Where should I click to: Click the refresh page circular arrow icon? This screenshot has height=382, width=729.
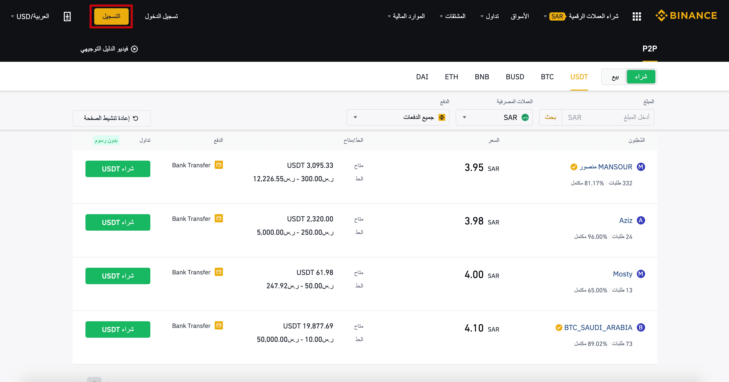coord(136,118)
